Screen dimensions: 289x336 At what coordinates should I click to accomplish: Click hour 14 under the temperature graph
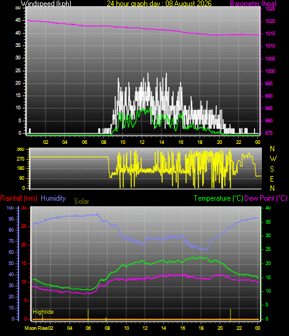[x=163, y=328]
